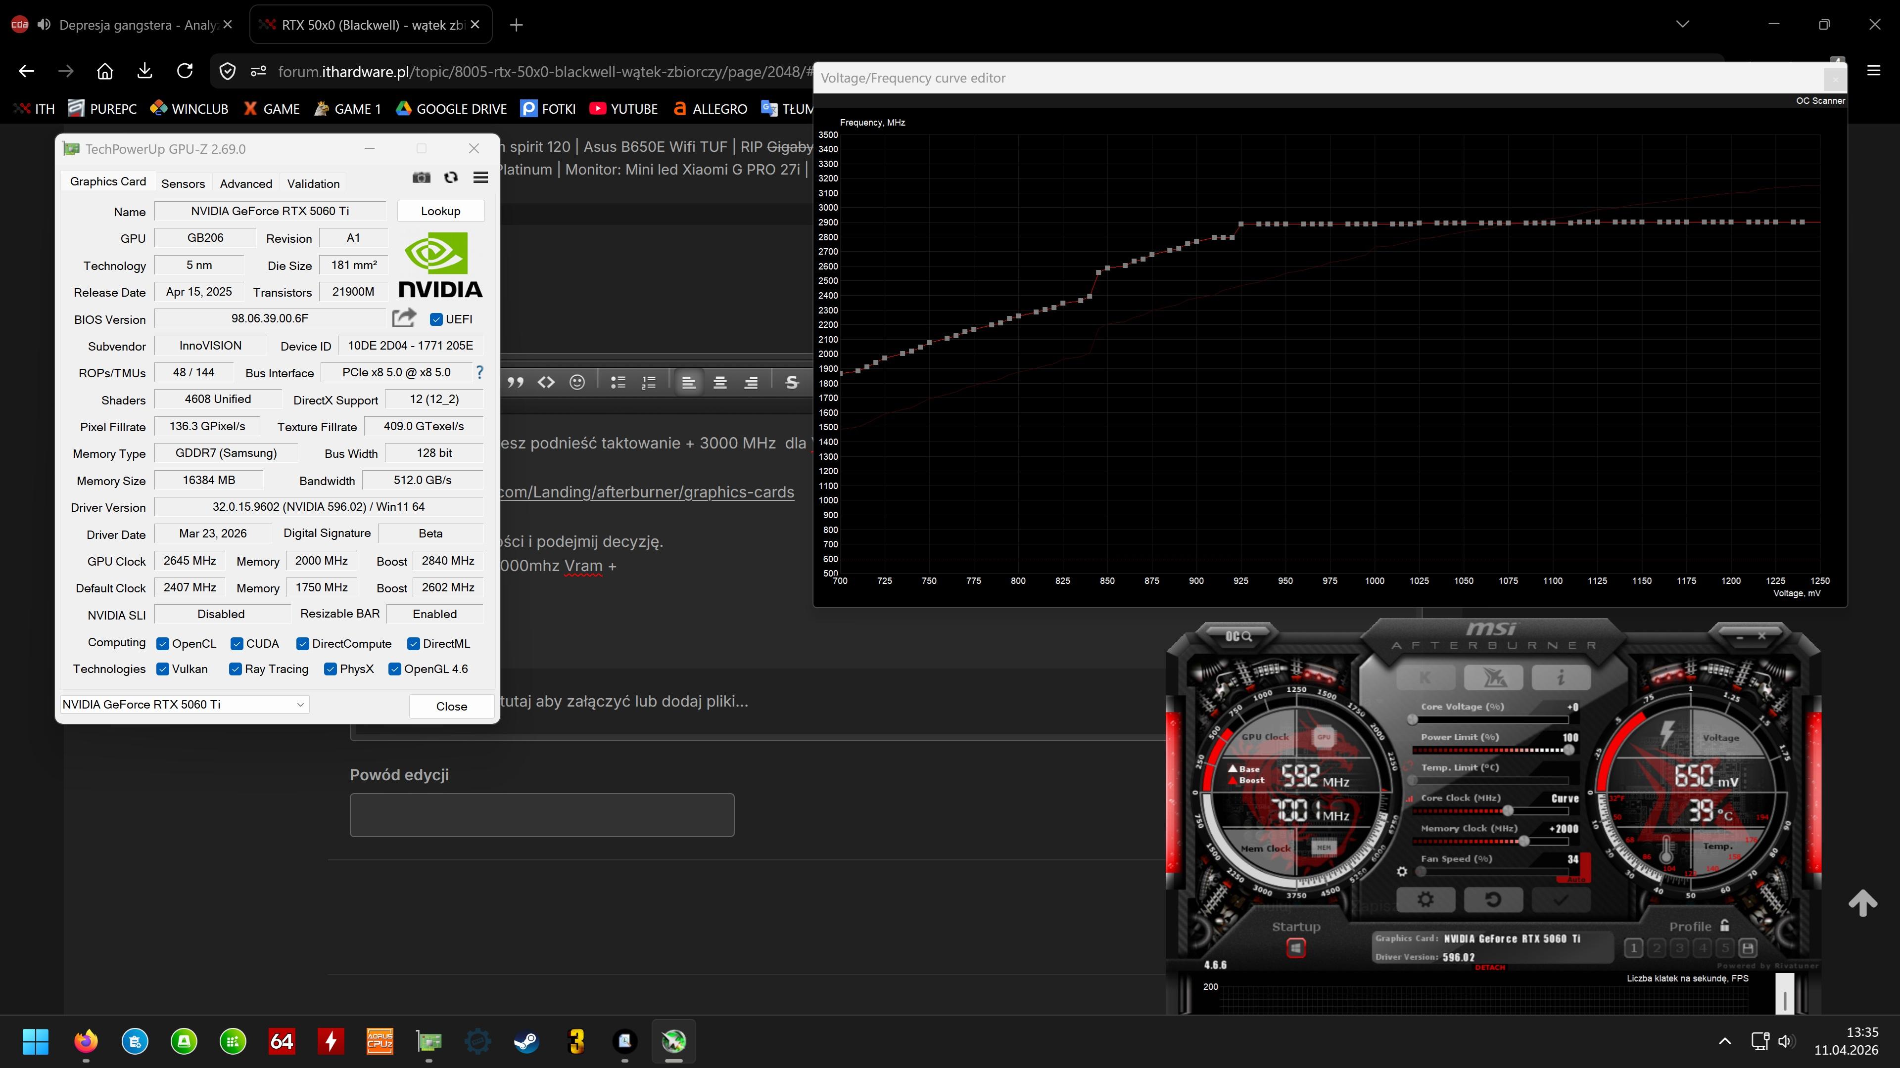The image size is (1900, 1068).
Task: Open Afterburner settings gear button
Action: (x=1425, y=899)
